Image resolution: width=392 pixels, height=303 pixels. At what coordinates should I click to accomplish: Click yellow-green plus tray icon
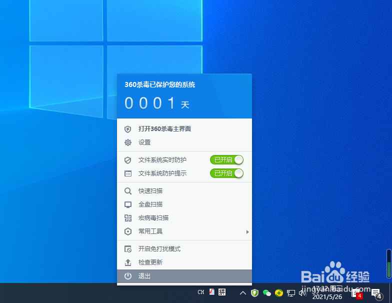click(279, 293)
